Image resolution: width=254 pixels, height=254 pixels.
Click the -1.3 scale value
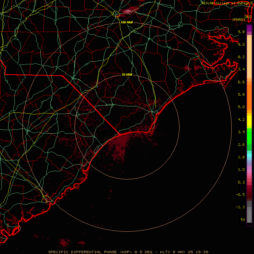pos(240,207)
